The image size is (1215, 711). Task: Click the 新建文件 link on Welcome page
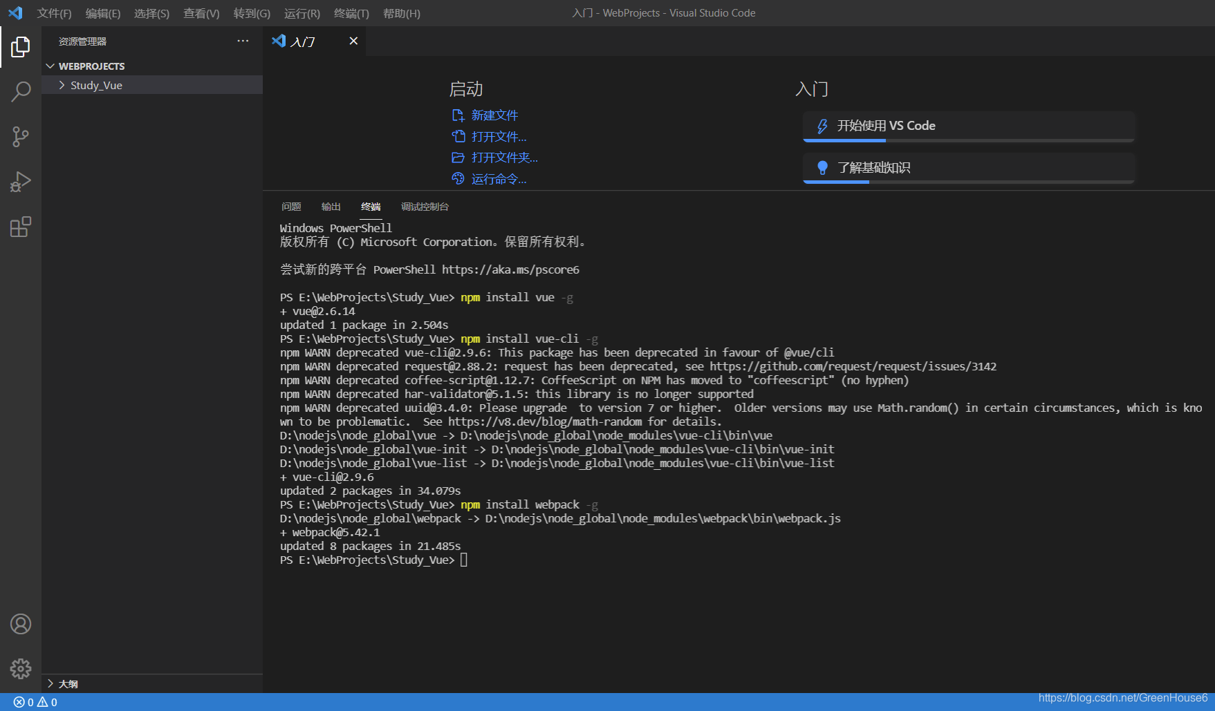[494, 115]
